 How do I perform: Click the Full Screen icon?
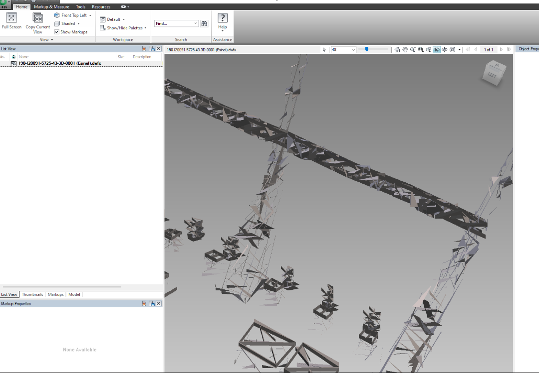point(11,18)
